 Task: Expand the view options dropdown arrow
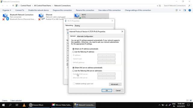pos(180,10)
